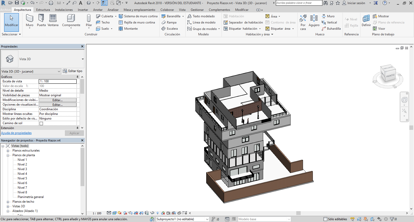Toggle the Sólo editables checkbox
This screenshot has width=414, height=222.
coord(326,219)
